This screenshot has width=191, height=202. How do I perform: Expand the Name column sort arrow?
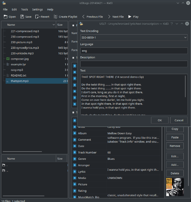54,25
